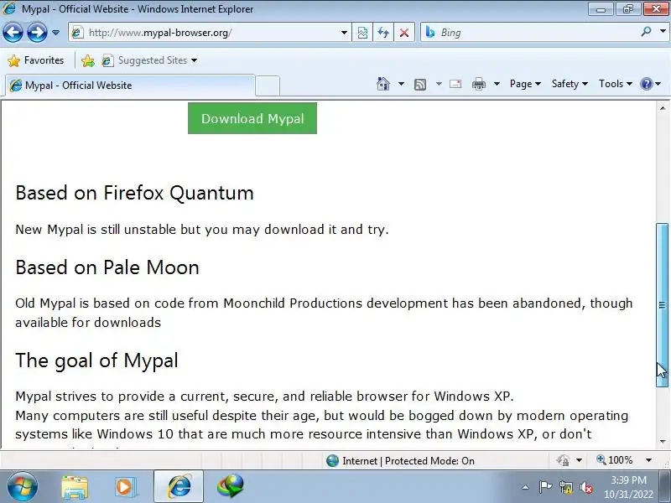Click Internet | Protected Mode: On status
671x503 pixels.
408,460
